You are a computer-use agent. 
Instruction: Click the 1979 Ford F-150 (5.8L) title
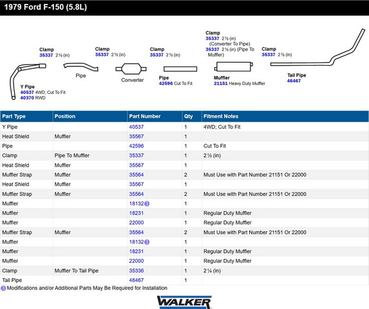[46, 7]
